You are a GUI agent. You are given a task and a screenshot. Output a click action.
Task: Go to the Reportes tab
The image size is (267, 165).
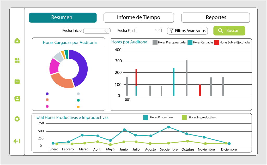(x=216, y=17)
